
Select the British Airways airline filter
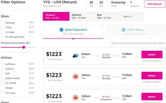click(2, 78)
